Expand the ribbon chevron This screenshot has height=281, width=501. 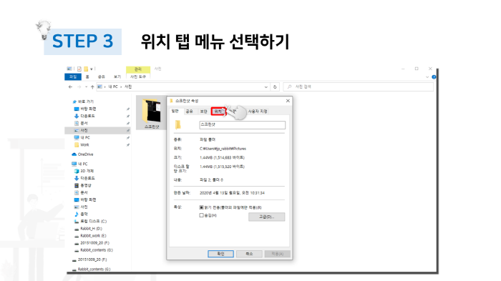(427, 77)
